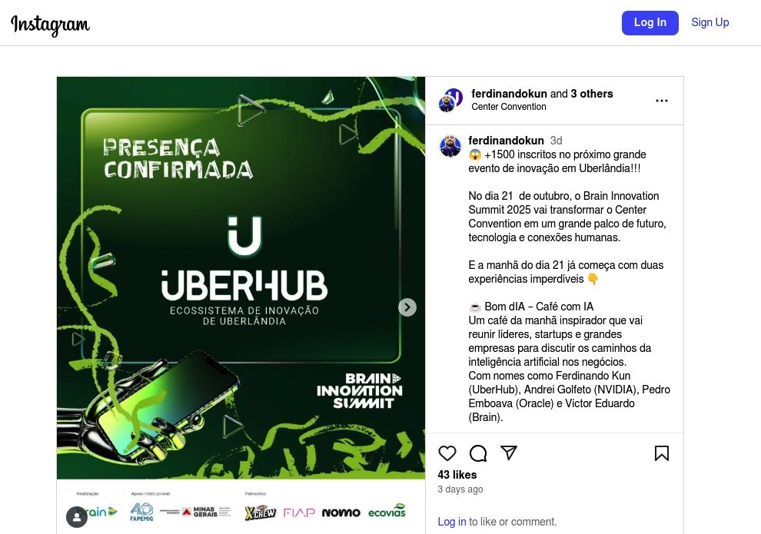Like the post with the heart icon
Image resolution: width=761 pixels, height=534 pixels.
point(447,453)
